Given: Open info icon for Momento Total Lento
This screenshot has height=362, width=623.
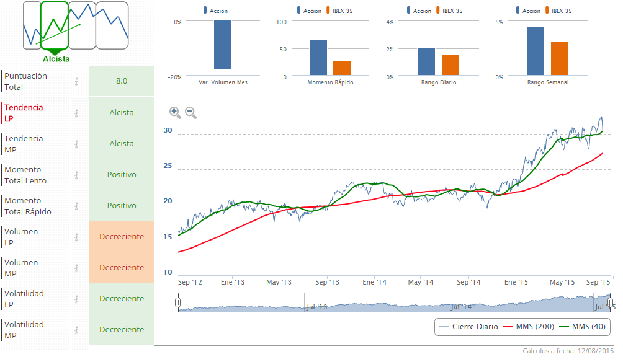Looking at the screenshot, I should [76, 175].
